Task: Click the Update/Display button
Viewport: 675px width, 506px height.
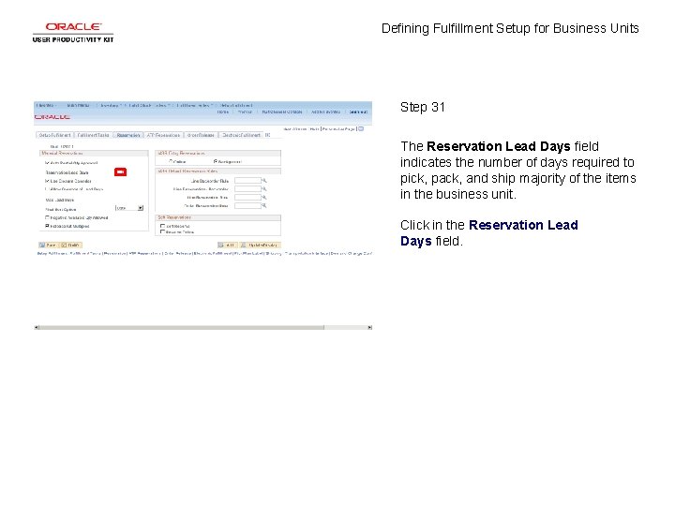Action: (x=259, y=245)
